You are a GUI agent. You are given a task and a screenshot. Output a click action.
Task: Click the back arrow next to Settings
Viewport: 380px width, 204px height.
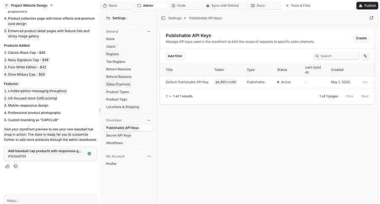[108, 18]
